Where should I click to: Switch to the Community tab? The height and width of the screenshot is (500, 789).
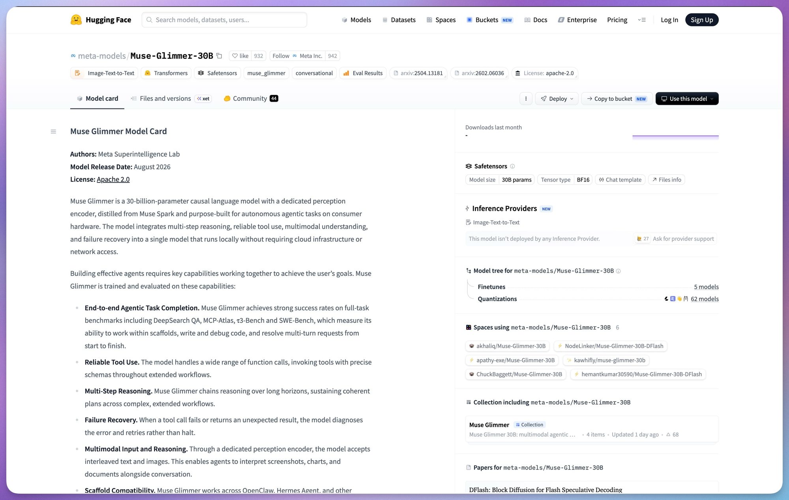(x=251, y=99)
